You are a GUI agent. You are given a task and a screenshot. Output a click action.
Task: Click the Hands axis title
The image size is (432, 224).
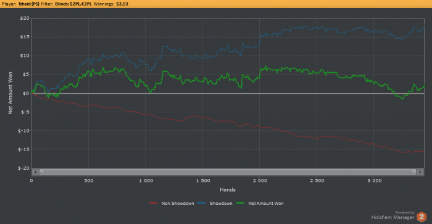228,189
